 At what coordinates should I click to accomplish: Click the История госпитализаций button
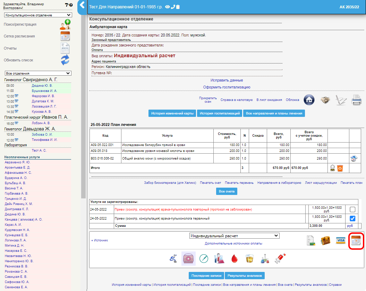(220, 113)
